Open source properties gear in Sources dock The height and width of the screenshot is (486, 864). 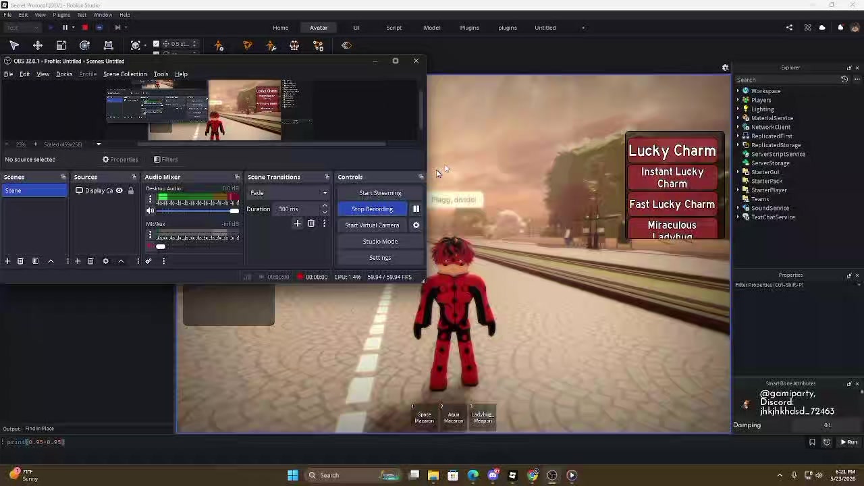click(x=105, y=261)
